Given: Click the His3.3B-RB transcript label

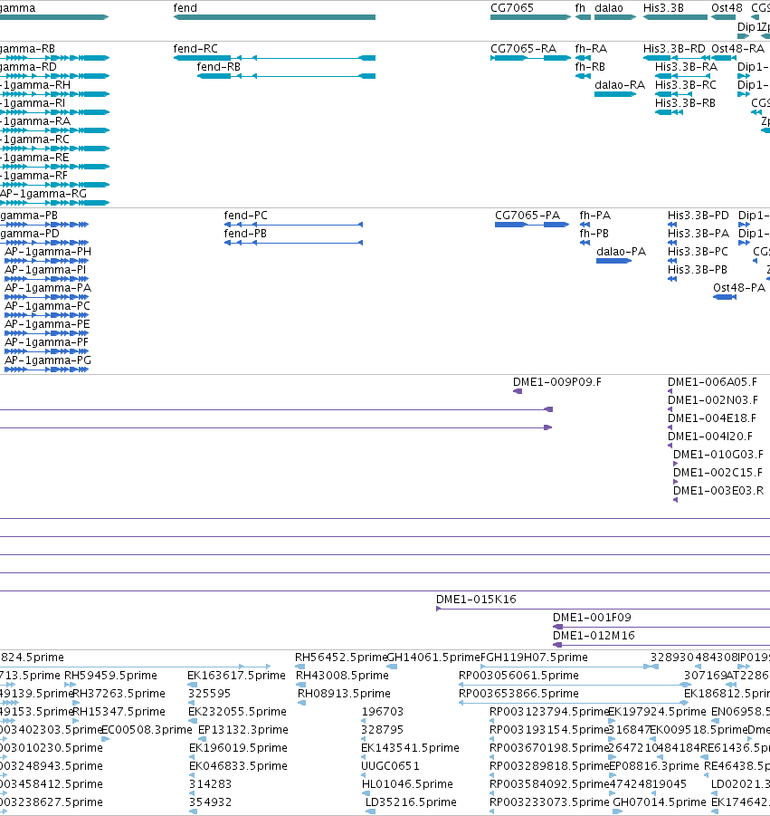Looking at the screenshot, I should 685,103.
